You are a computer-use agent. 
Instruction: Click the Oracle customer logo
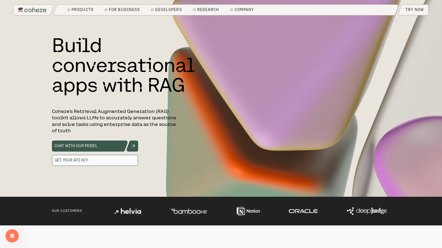[303, 211]
